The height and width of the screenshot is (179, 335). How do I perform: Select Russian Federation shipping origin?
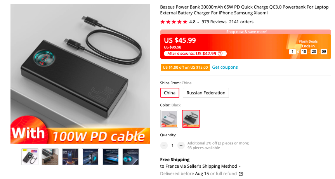point(206,93)
